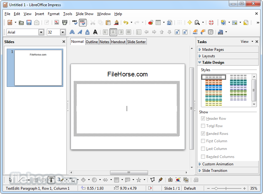Open the Navigator star icon
263x194 pixels.
190,22
